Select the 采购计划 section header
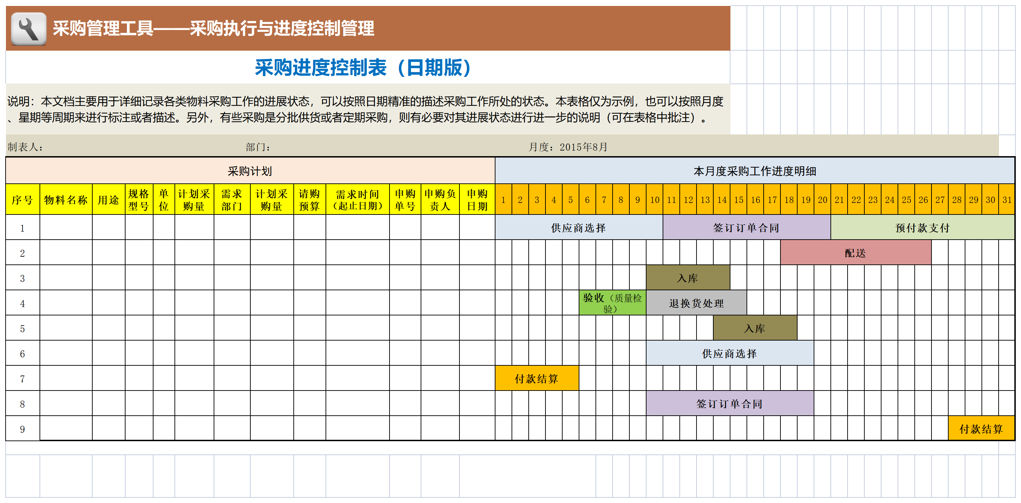This screenshot has height=503, width=1021. (250, 171)
